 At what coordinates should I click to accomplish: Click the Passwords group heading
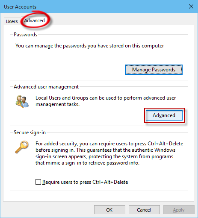coord(25,35)
